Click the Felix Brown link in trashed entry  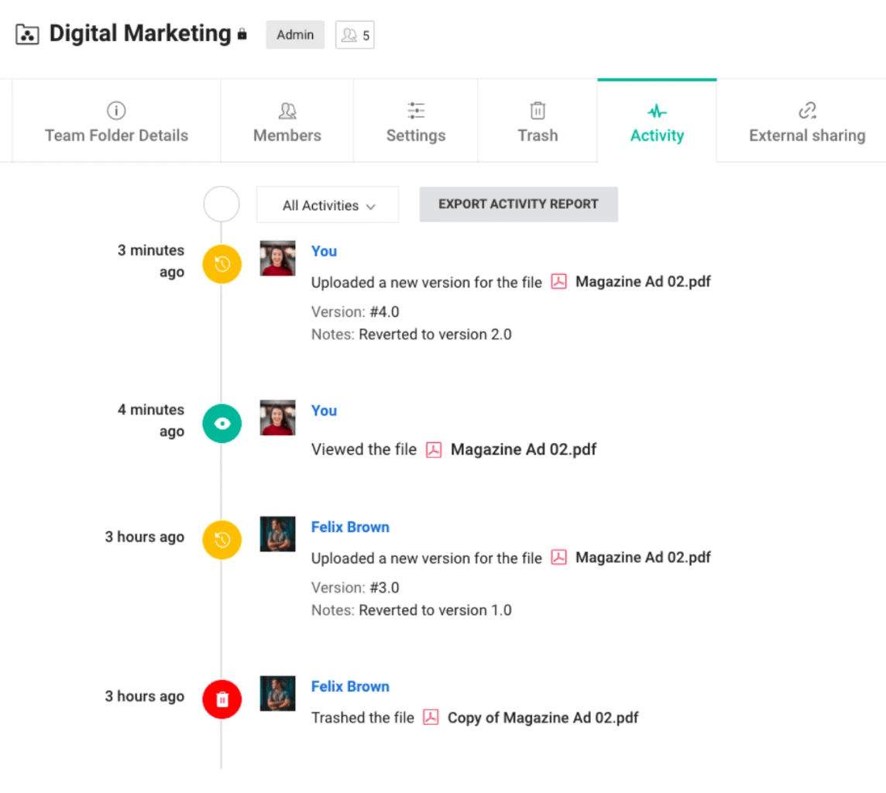[x=350, y=686]
